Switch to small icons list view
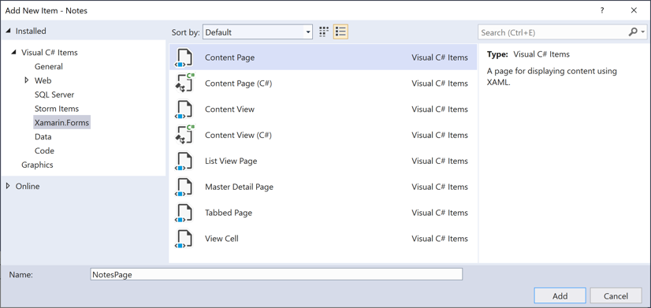The image size is (651, 308). coord(340,32)
